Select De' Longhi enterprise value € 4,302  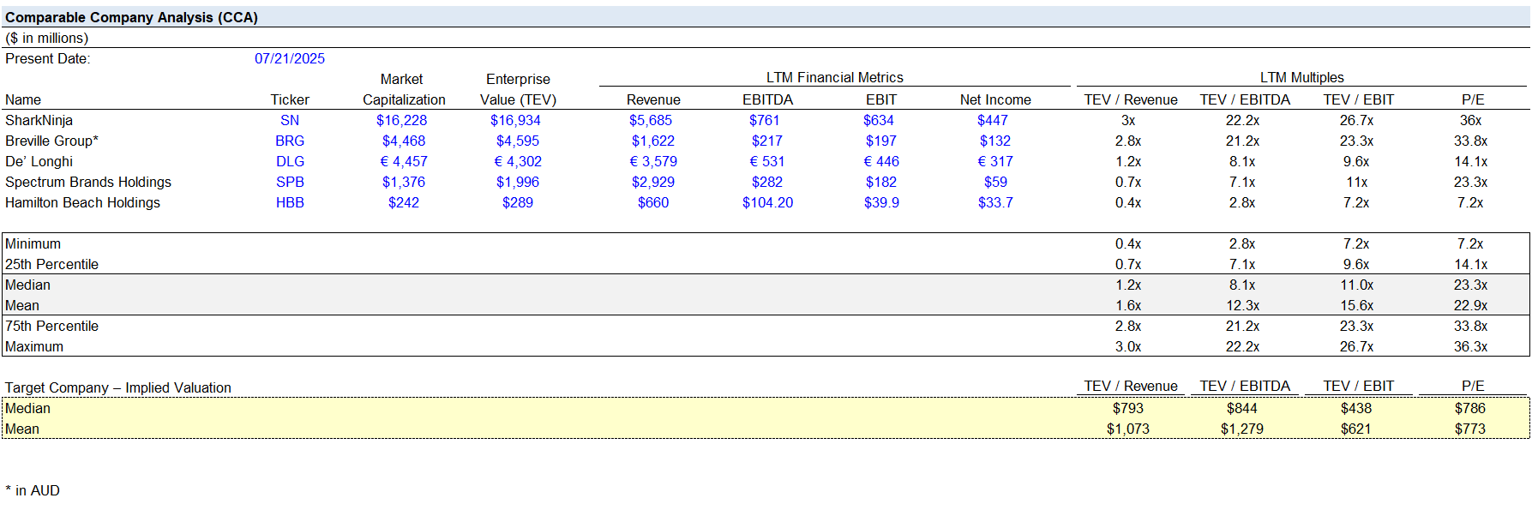[x=518, y=161]
